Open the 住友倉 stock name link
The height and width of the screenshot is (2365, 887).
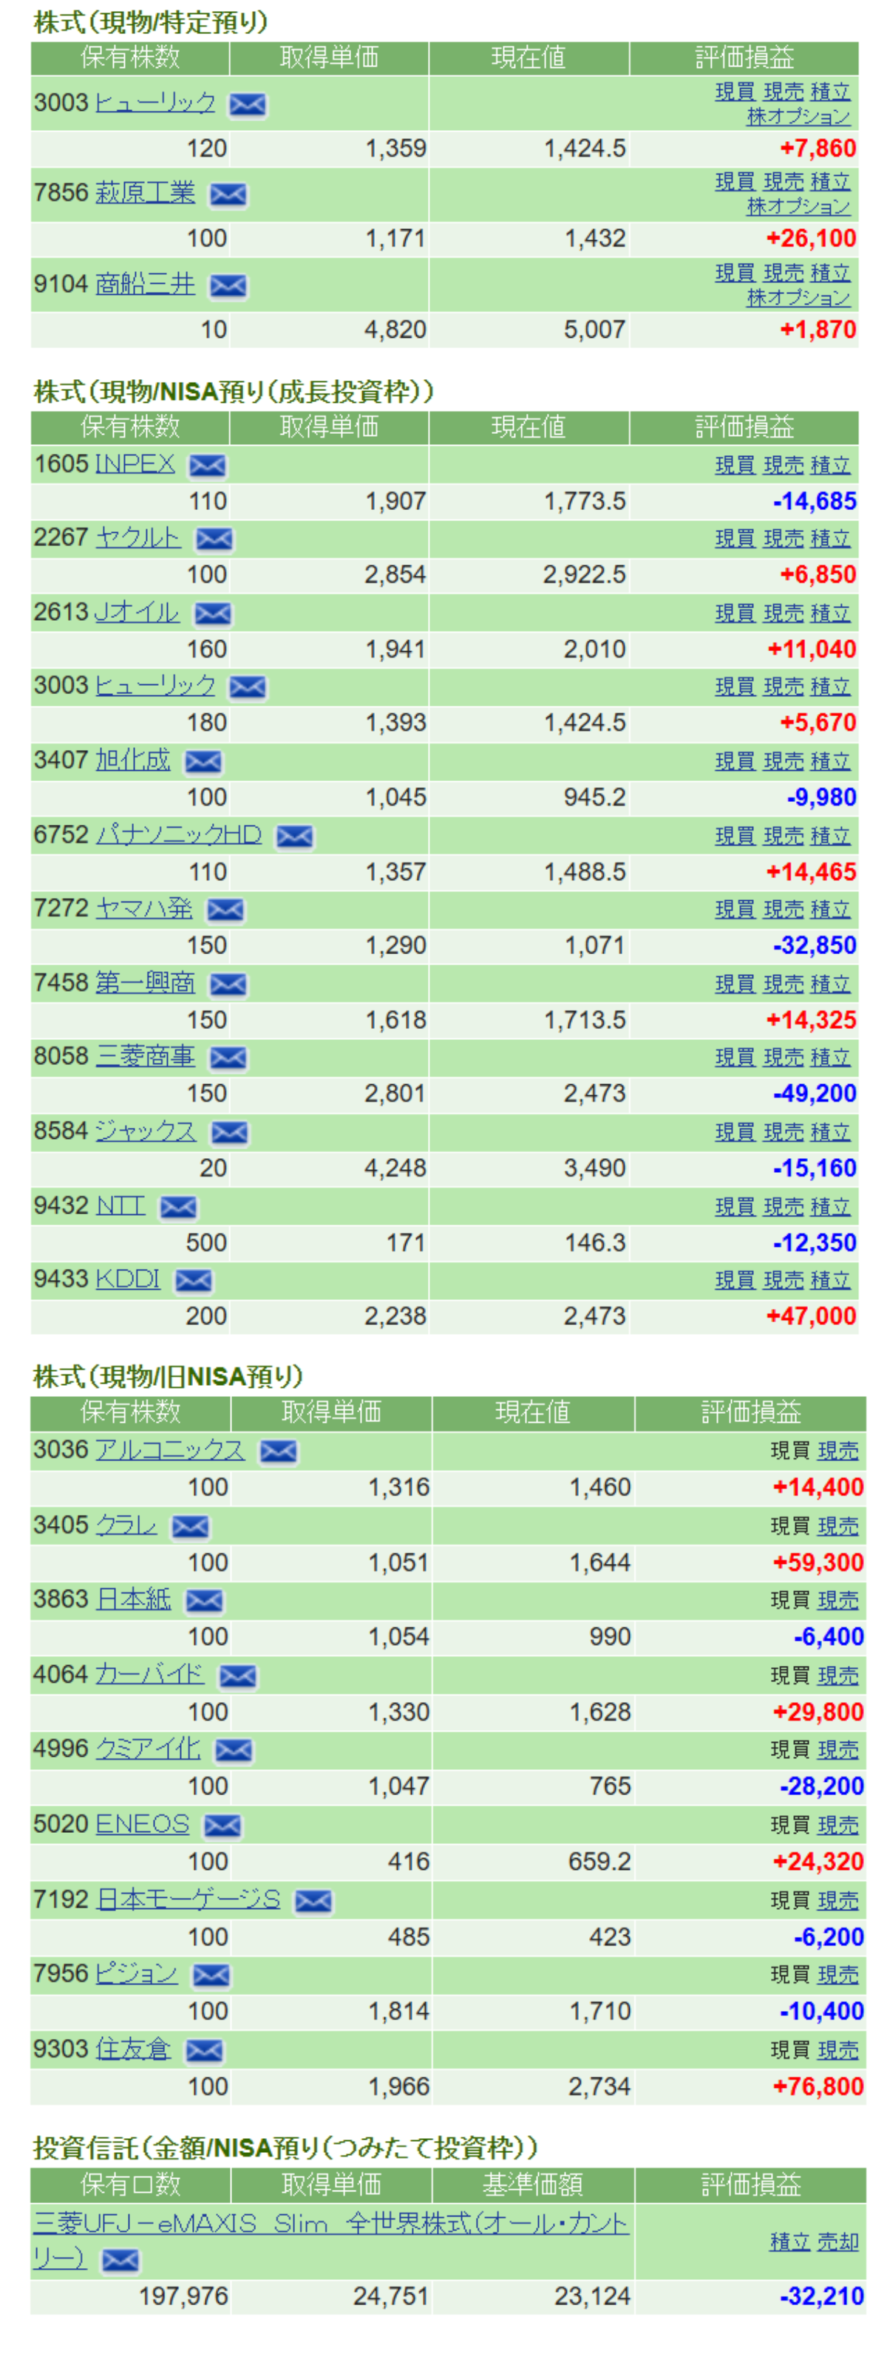tap(133, 2050)
